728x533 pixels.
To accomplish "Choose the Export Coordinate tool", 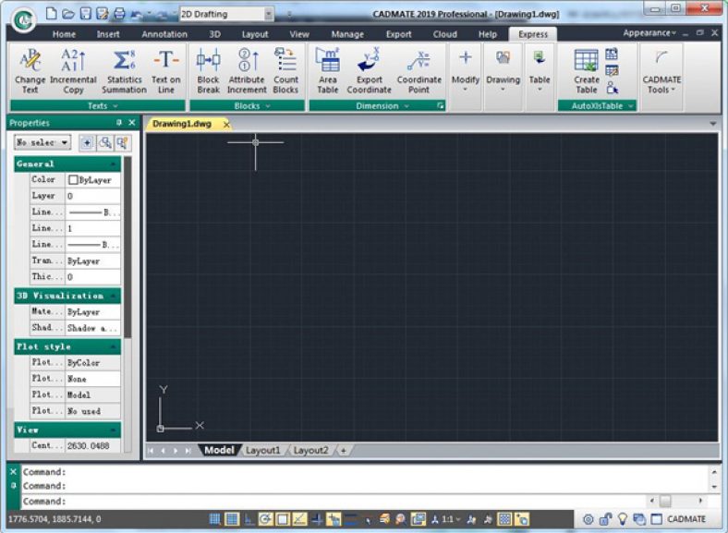I will tap(370, 70).
